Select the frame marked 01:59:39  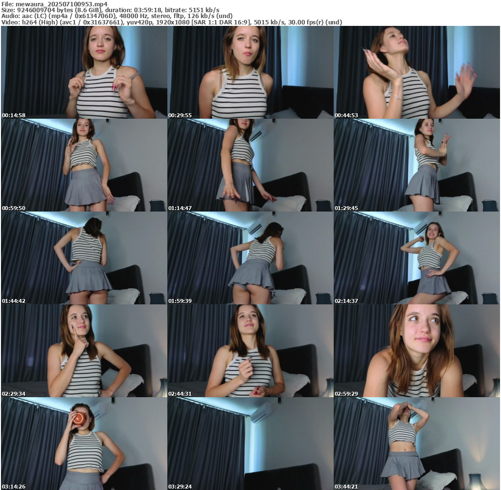click(x=250, y=258)
